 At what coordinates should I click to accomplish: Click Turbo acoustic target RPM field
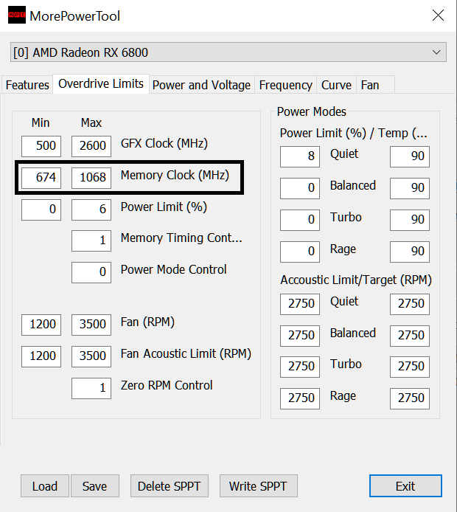pyautogui.click(x=410, y=367)
